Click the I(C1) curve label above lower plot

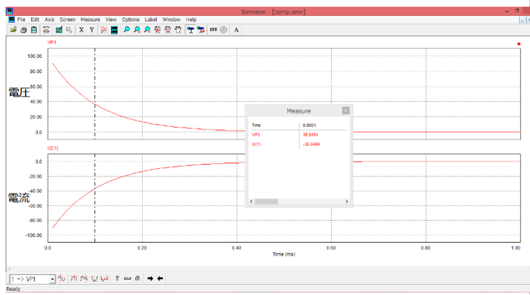point(52,147)
